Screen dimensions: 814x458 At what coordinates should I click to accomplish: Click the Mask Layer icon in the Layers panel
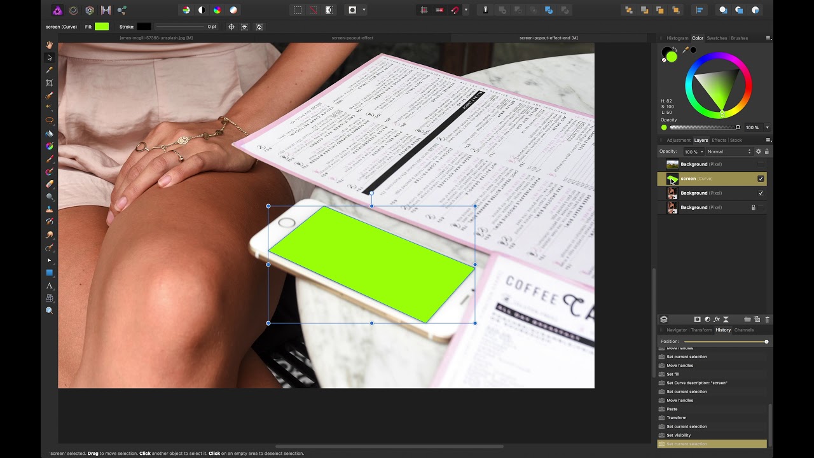tap(697, 319)
